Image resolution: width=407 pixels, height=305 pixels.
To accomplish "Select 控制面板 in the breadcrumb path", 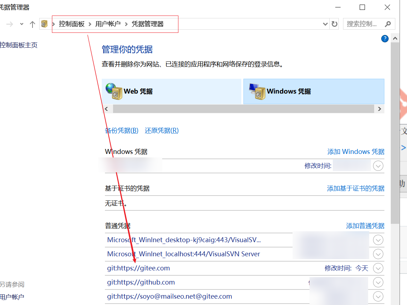I will pyautogui.click(x=72, y=24).
